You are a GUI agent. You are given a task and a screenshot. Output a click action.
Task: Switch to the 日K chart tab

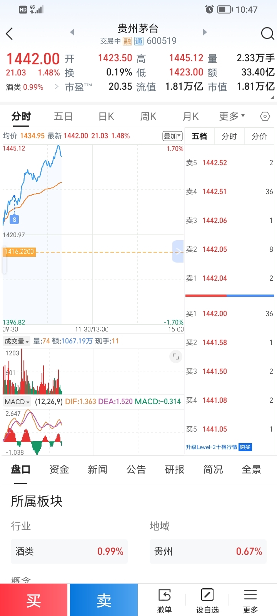coord(106,116)
